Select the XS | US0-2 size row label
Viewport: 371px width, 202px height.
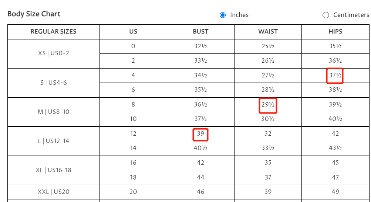(54, 53)
